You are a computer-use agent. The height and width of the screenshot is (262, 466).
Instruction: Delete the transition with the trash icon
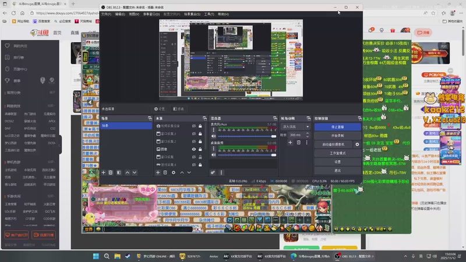(x=299, y=143)
